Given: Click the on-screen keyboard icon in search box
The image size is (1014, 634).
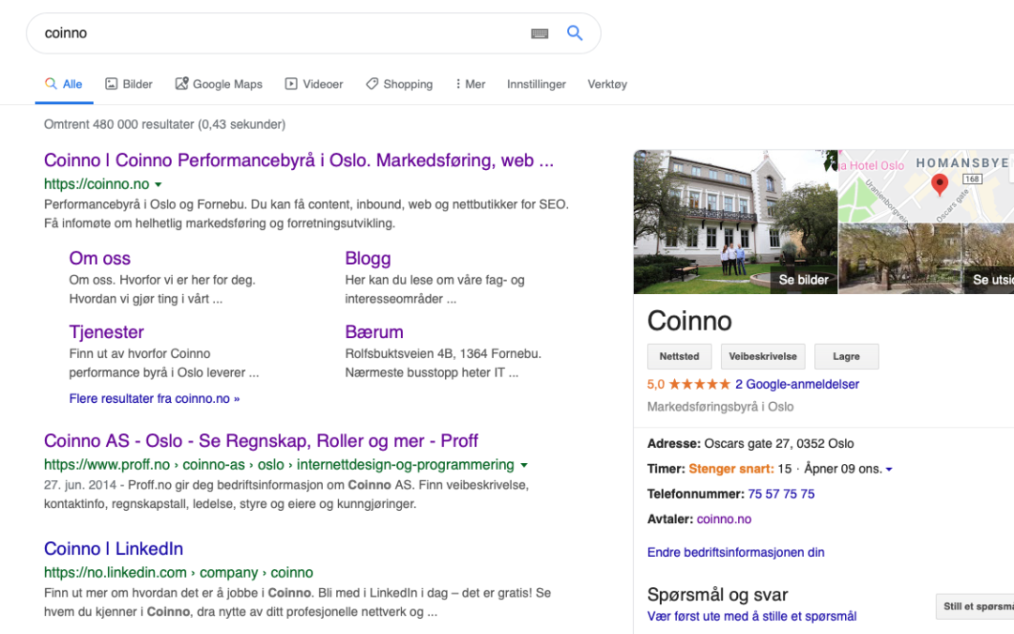Looking at the screenshot, I should pos(539,33).
